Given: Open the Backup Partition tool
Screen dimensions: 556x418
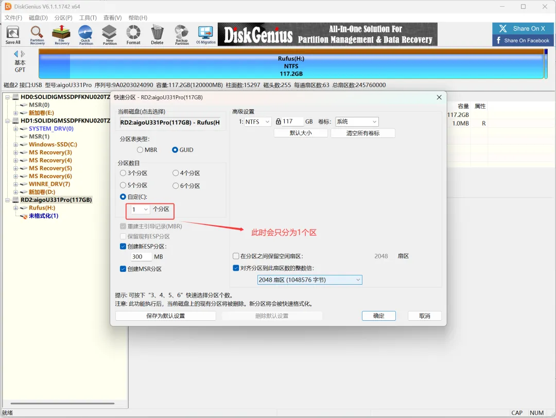Looking at the screenshot, I should coord(182,34).
